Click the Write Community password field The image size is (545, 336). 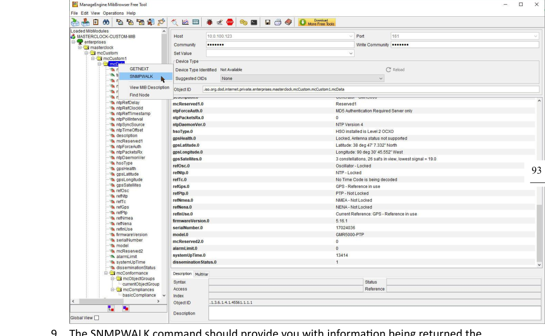(465, 45)
